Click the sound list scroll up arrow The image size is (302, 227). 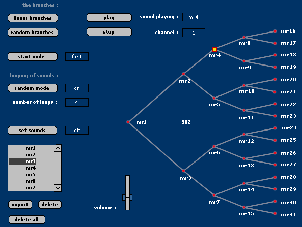pyautogui.click(x=58, y=148)
